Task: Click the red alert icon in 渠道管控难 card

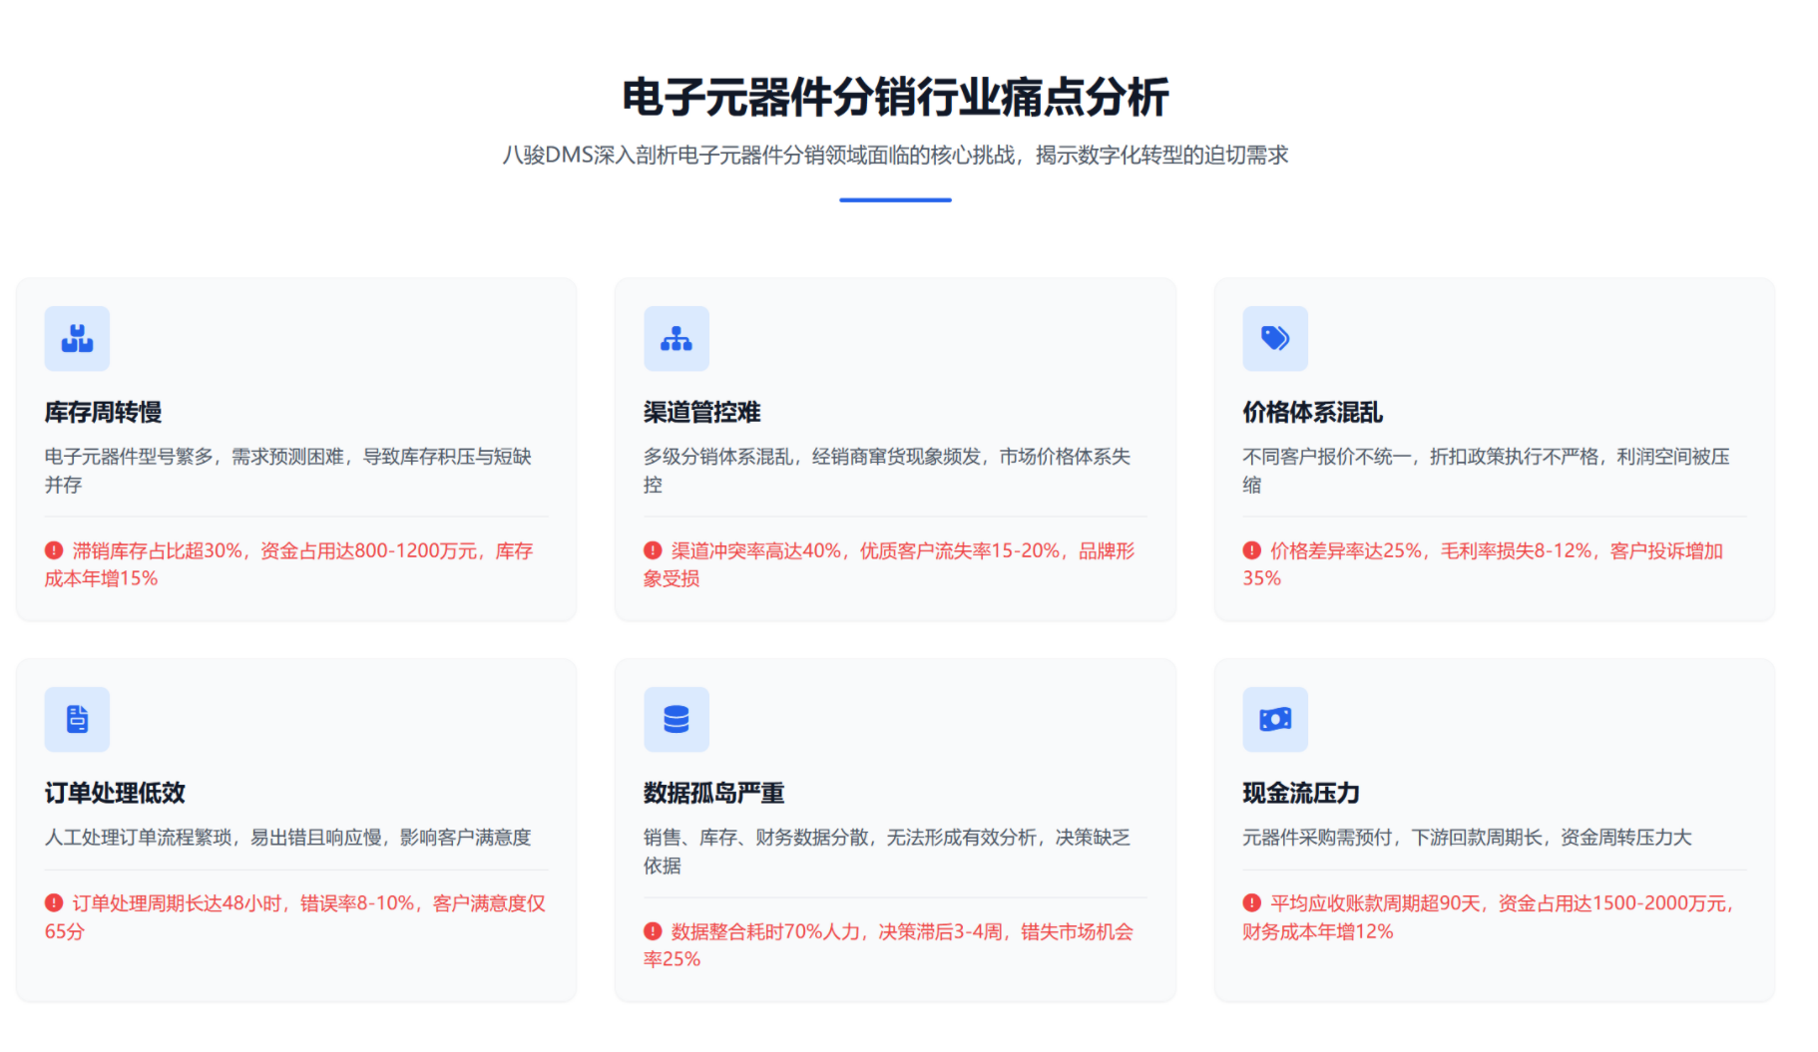Action: 652,549
